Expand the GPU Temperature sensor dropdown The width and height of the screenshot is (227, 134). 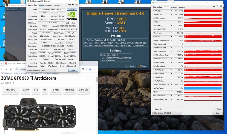pyautogui.click(x=172, y=18)
